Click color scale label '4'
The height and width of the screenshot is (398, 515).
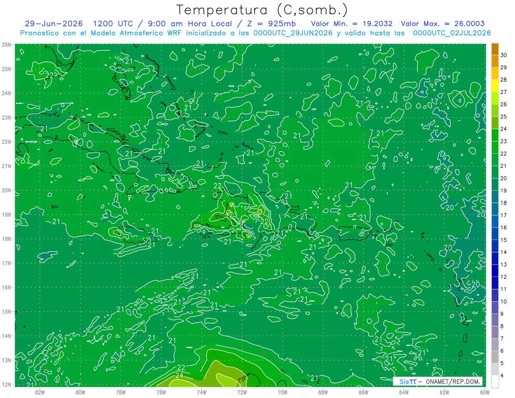pyautogui.click(x=502, y=376)
